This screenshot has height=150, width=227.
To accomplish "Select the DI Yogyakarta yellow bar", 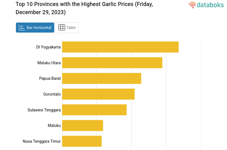I will click(x=120, y=47).
